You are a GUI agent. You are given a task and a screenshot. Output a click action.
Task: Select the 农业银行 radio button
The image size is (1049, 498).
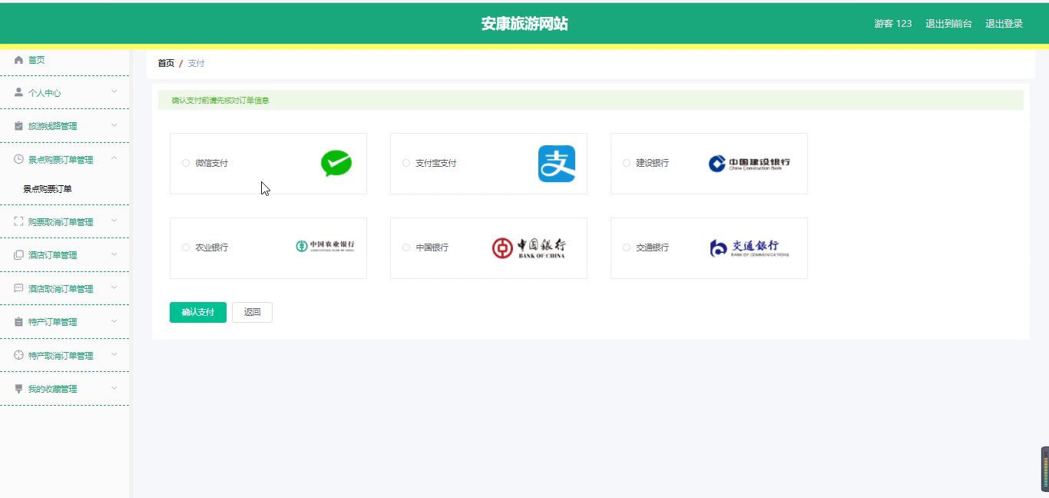pyautogui.click(x=186, y=247)
